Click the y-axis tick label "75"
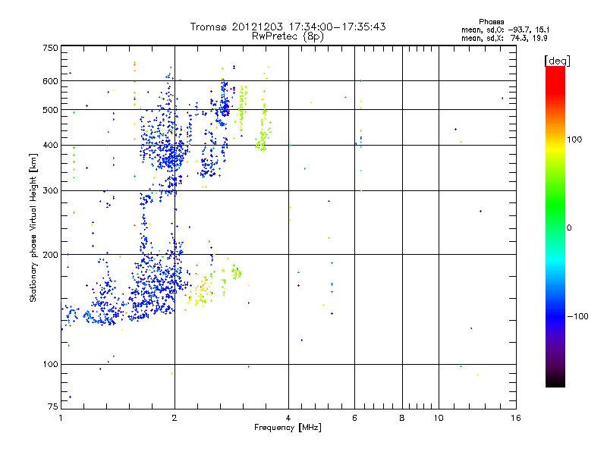 (x=53, y=406)
